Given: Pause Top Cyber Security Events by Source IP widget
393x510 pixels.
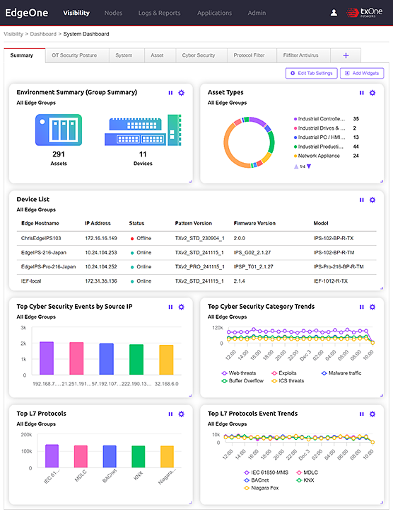Looking at the screenshot, I should [x=170, y=307].
